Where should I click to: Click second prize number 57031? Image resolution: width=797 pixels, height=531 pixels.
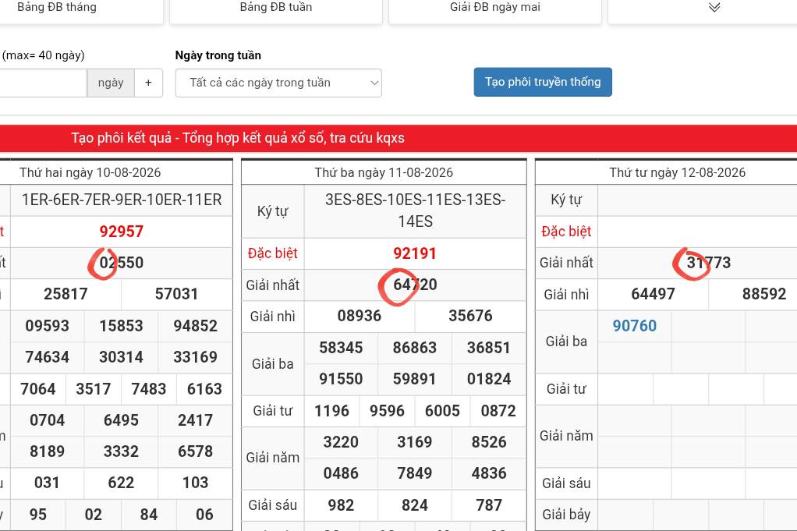tap(176, 294)
